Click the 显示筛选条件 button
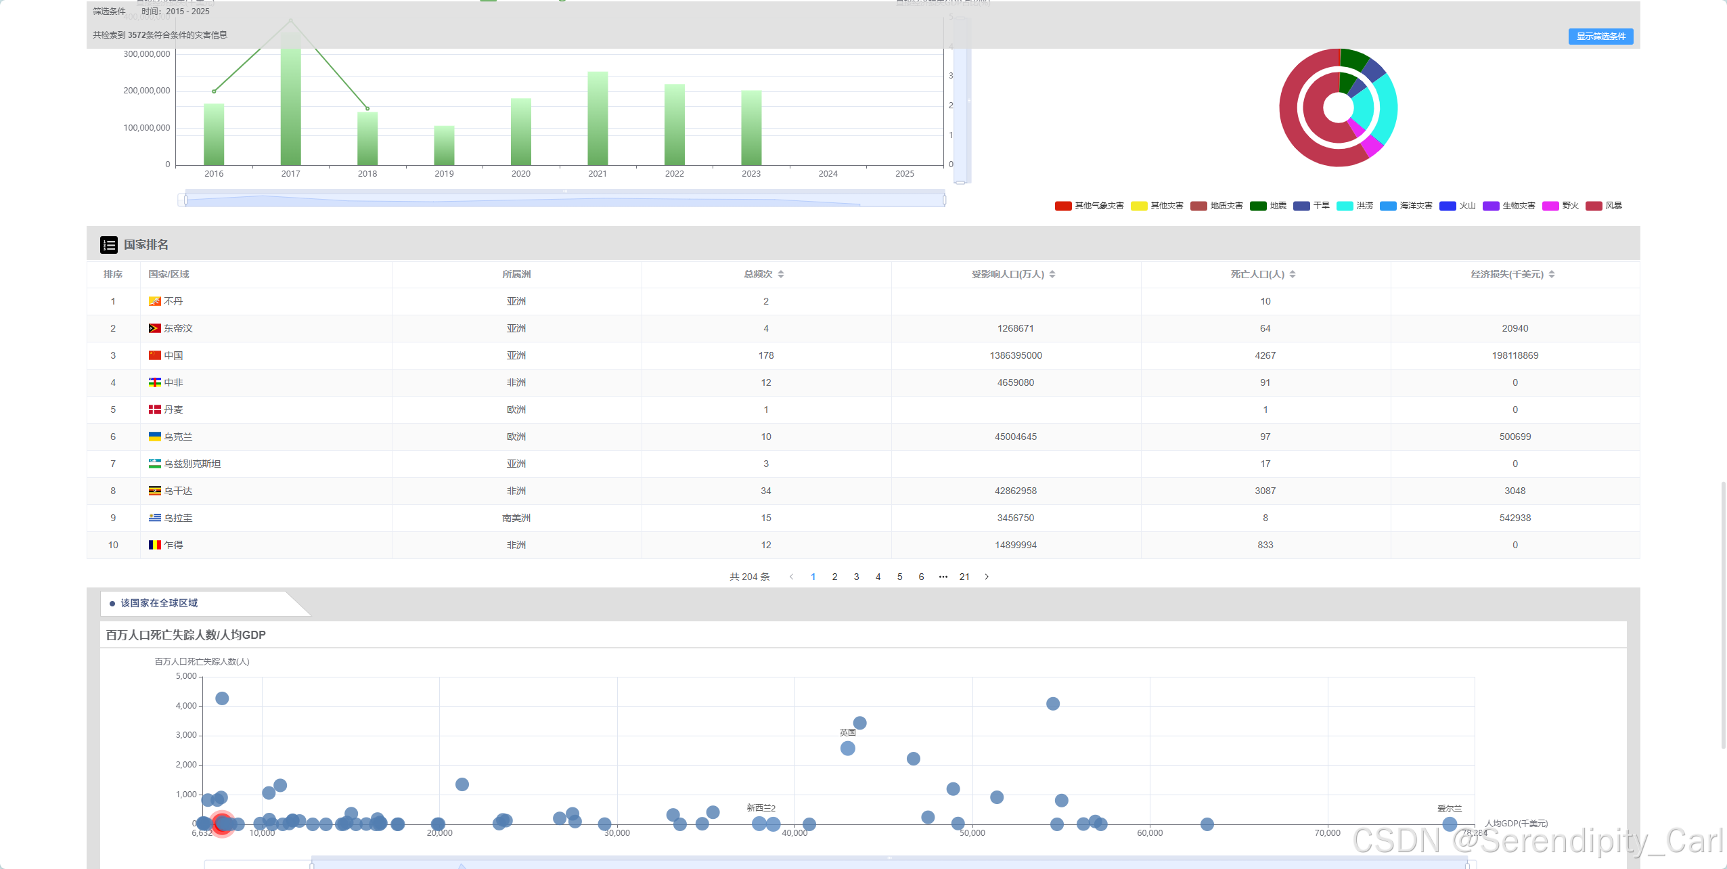The height and width of the screenshot is (869, 1727). pyautogui.click(x=1600, y=37)
